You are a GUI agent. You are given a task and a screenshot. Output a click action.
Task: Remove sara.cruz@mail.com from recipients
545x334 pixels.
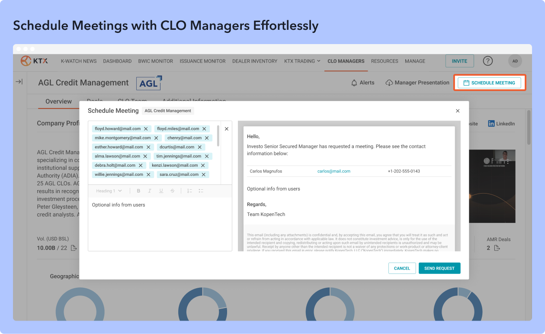[204, 175]
